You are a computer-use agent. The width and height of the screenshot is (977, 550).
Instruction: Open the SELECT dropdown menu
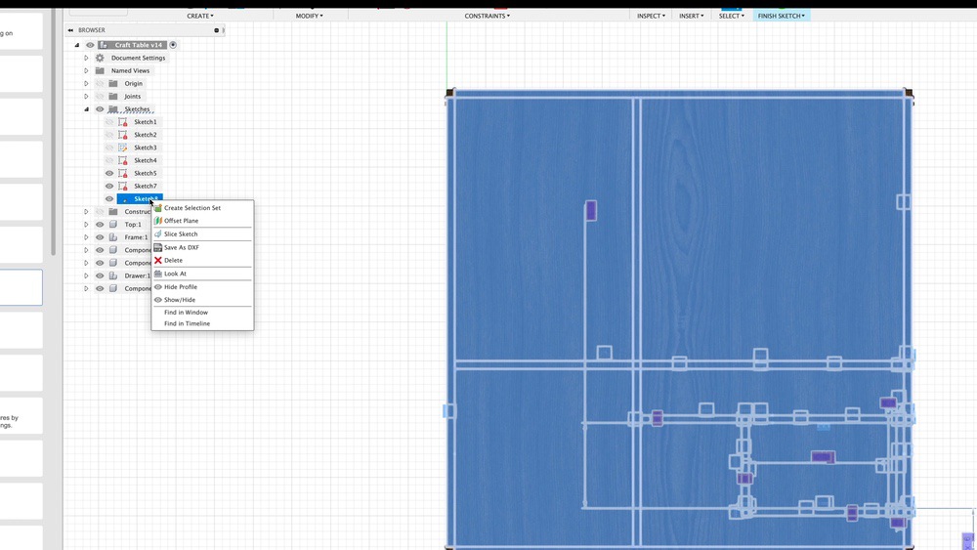pyautogui.click(x=732, y=16)
